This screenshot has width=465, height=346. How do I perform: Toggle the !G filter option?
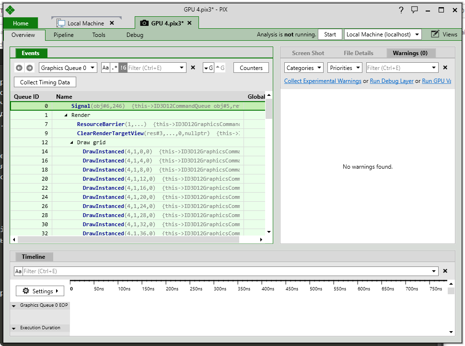(x=123, y=68)
